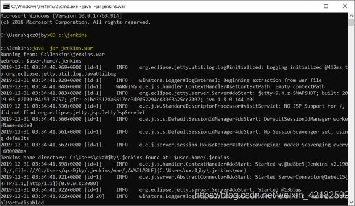Screen dimensions: 355x206
Task: Click 'did not find org.eclipse.jetty.jsp.JettyJspServlet' line
Action: tap(73, 113)
